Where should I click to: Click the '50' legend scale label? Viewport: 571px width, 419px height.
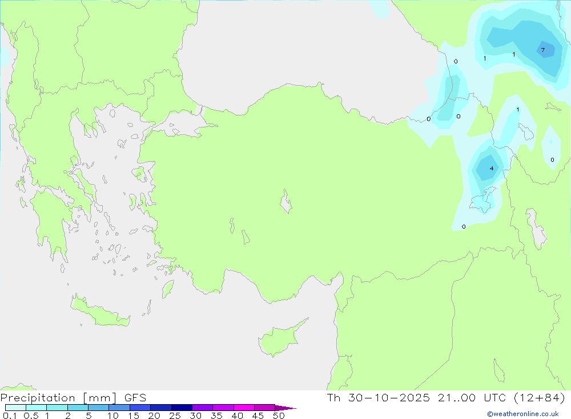pos(279,416)
